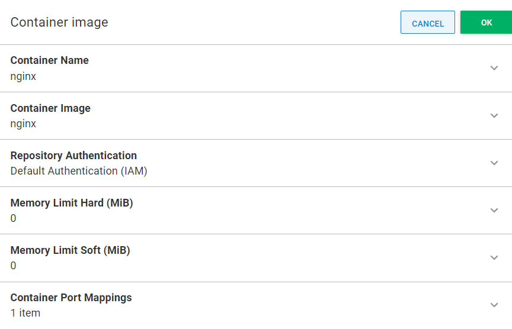Click the 0 value under Memory Limit Hard
This screenshot has width=512, height=329.
click(x=13, y=218)
